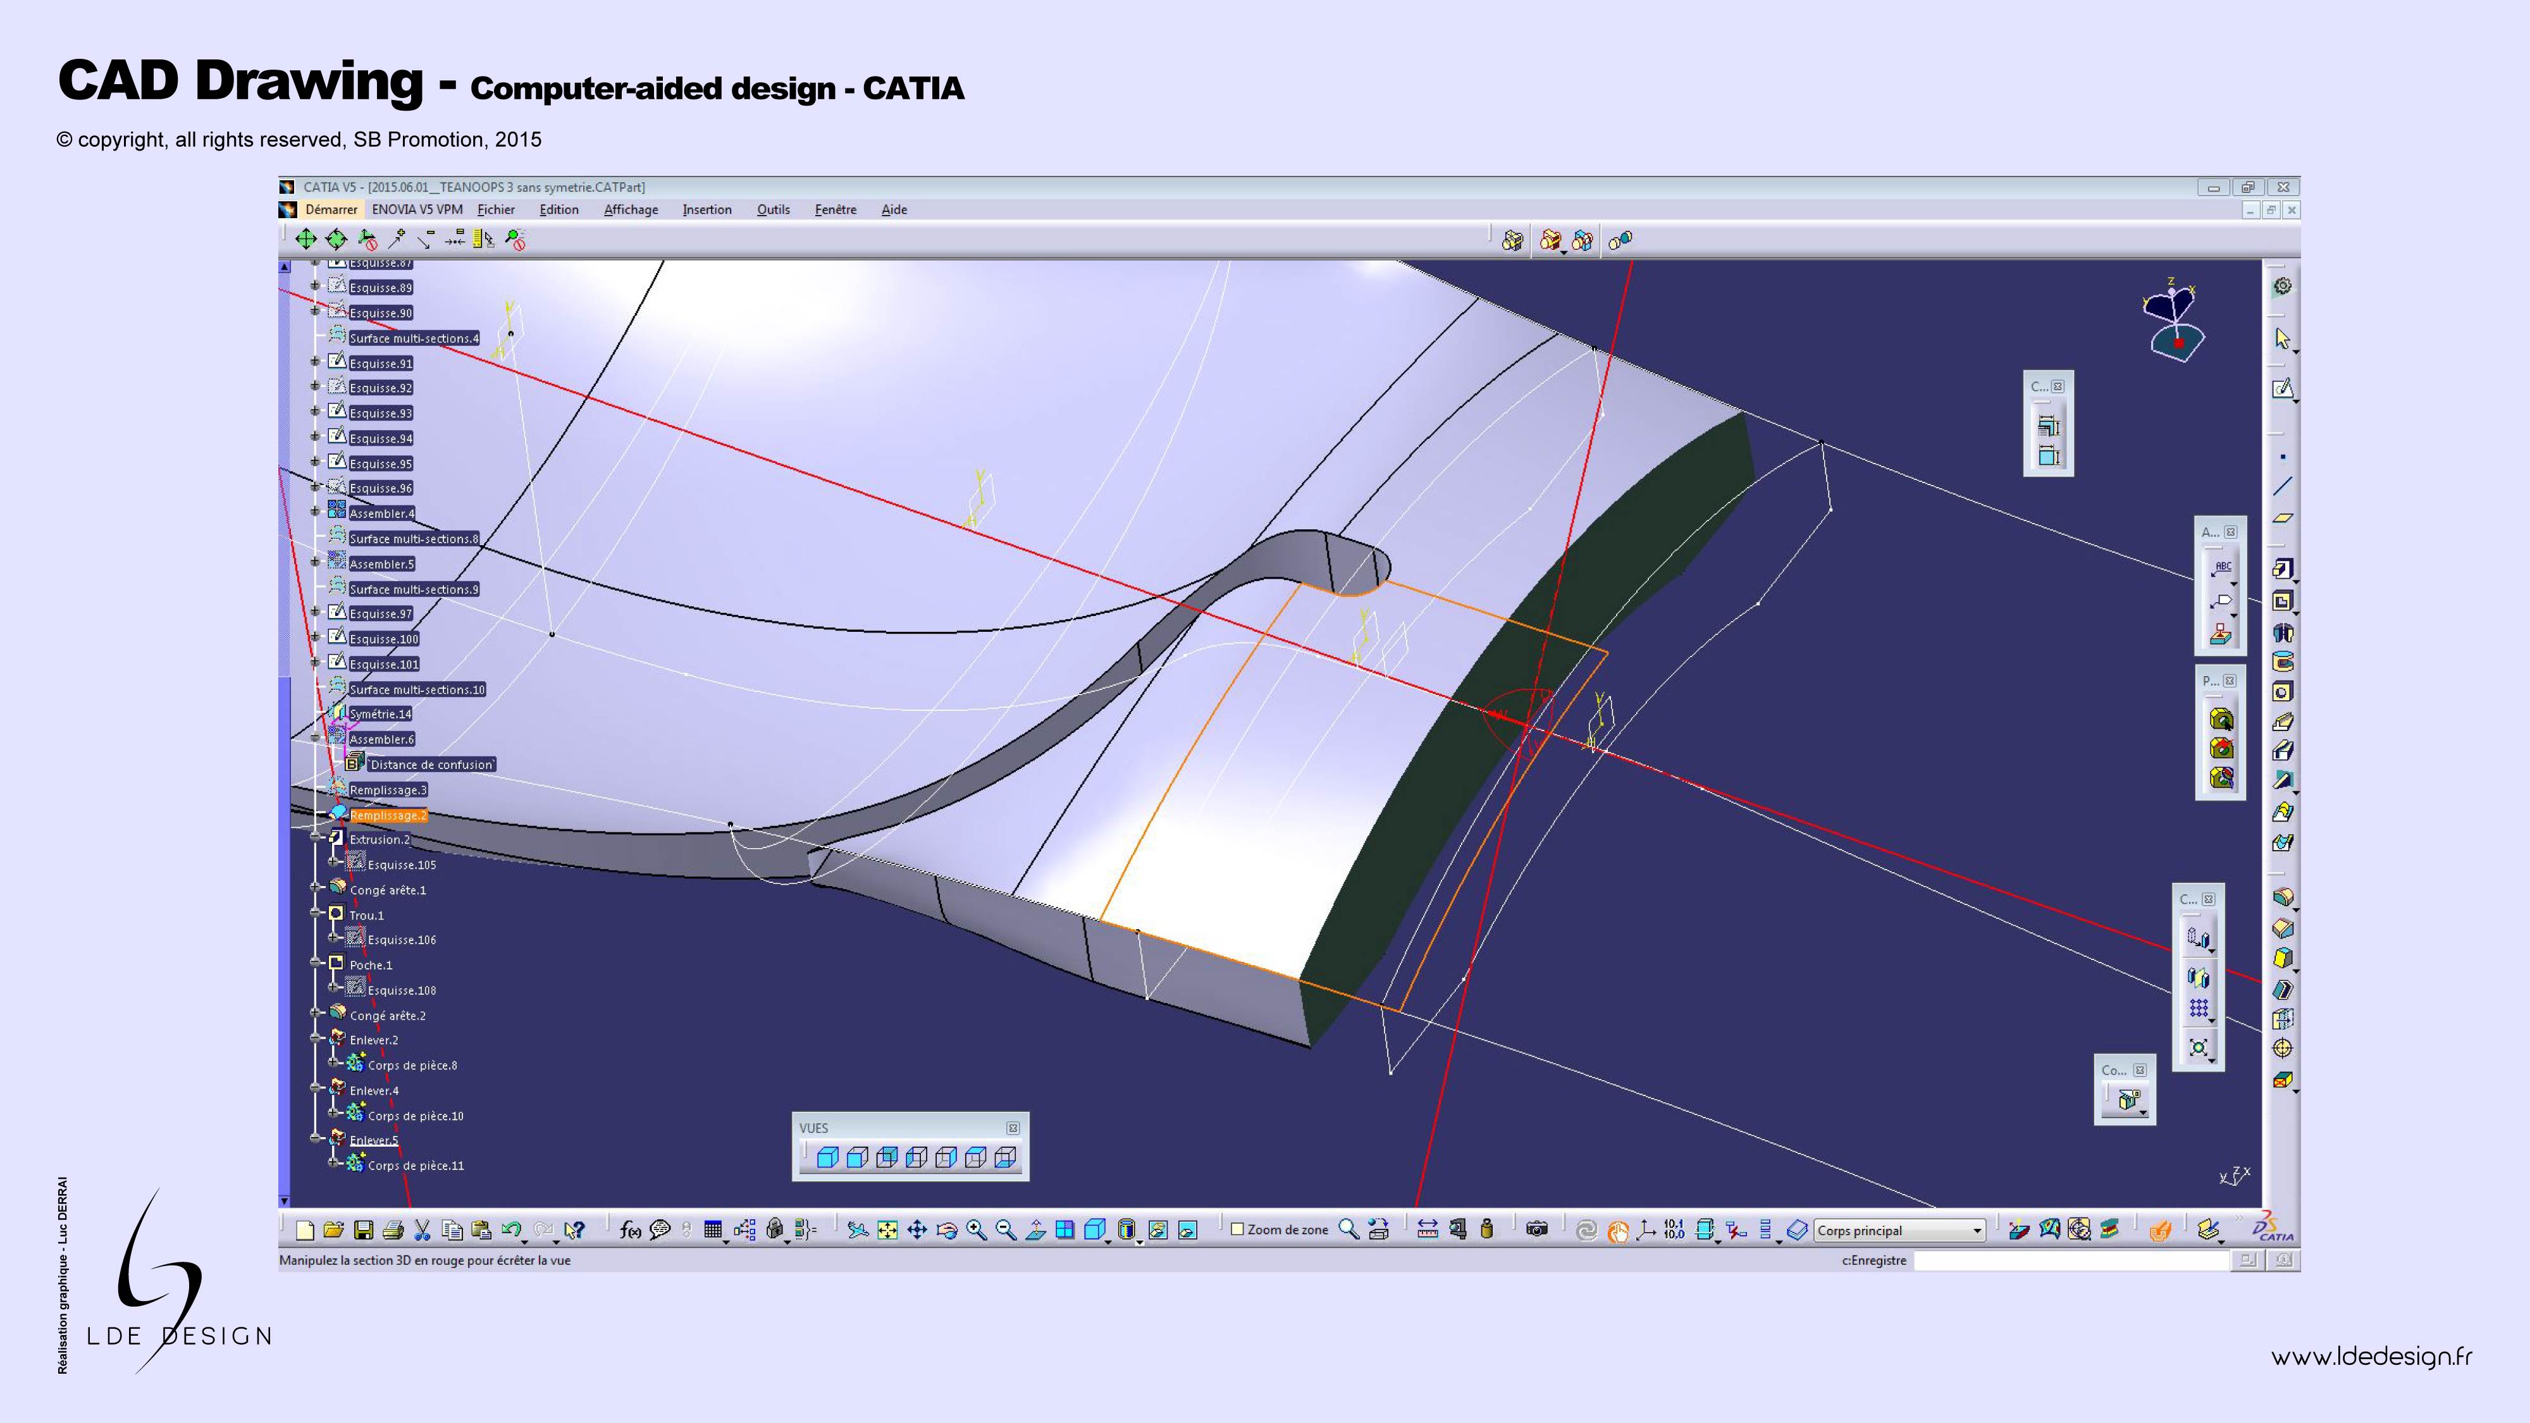The image size is (2530, 1423).
Task: Open the Outils menu
Action: pos(773,209)
